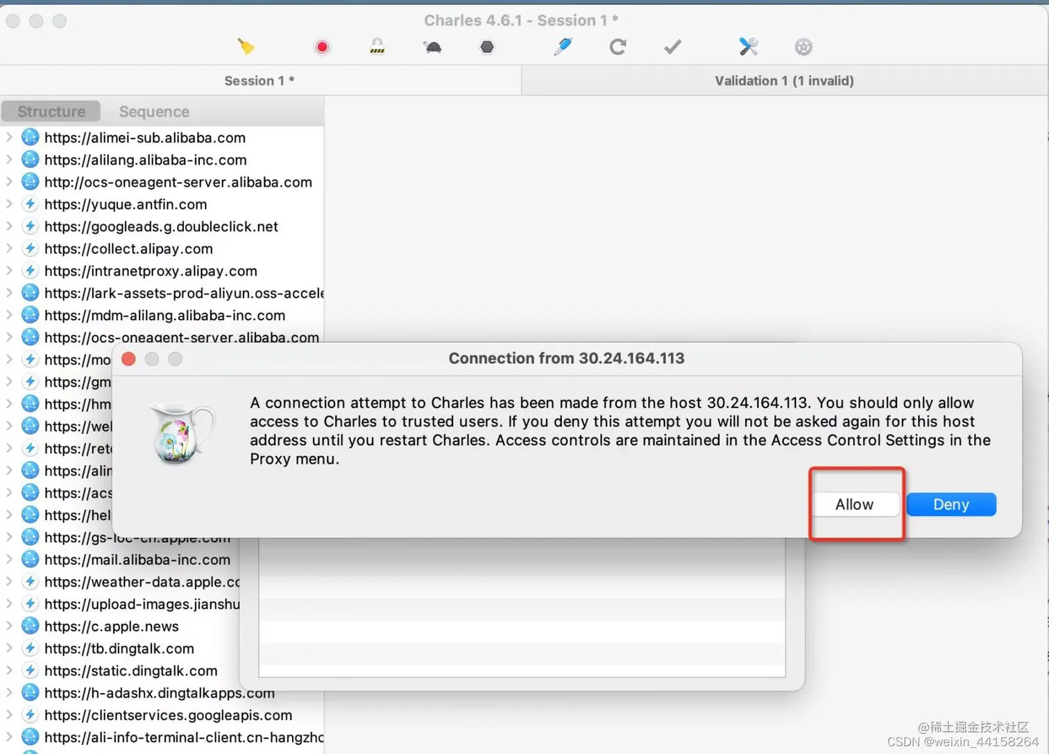Expand the alimei-sub.alibaba.com host node
The image size is (1049, 754).
[x=9, y=137]
